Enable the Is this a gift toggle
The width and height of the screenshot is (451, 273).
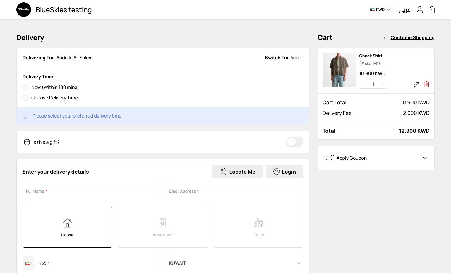pyautogui.click(x=294, y=142)
